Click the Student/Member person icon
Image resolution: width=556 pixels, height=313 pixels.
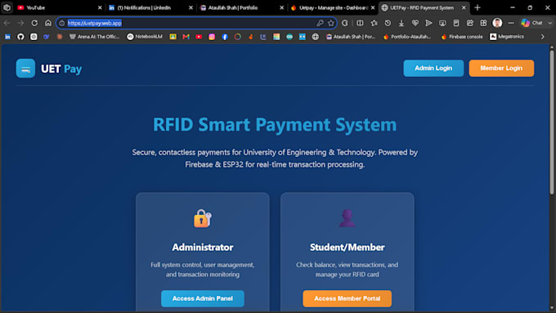coord(347,218)
